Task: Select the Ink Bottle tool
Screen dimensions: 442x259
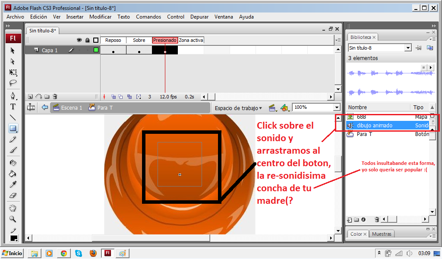Action: coord(13,163)
